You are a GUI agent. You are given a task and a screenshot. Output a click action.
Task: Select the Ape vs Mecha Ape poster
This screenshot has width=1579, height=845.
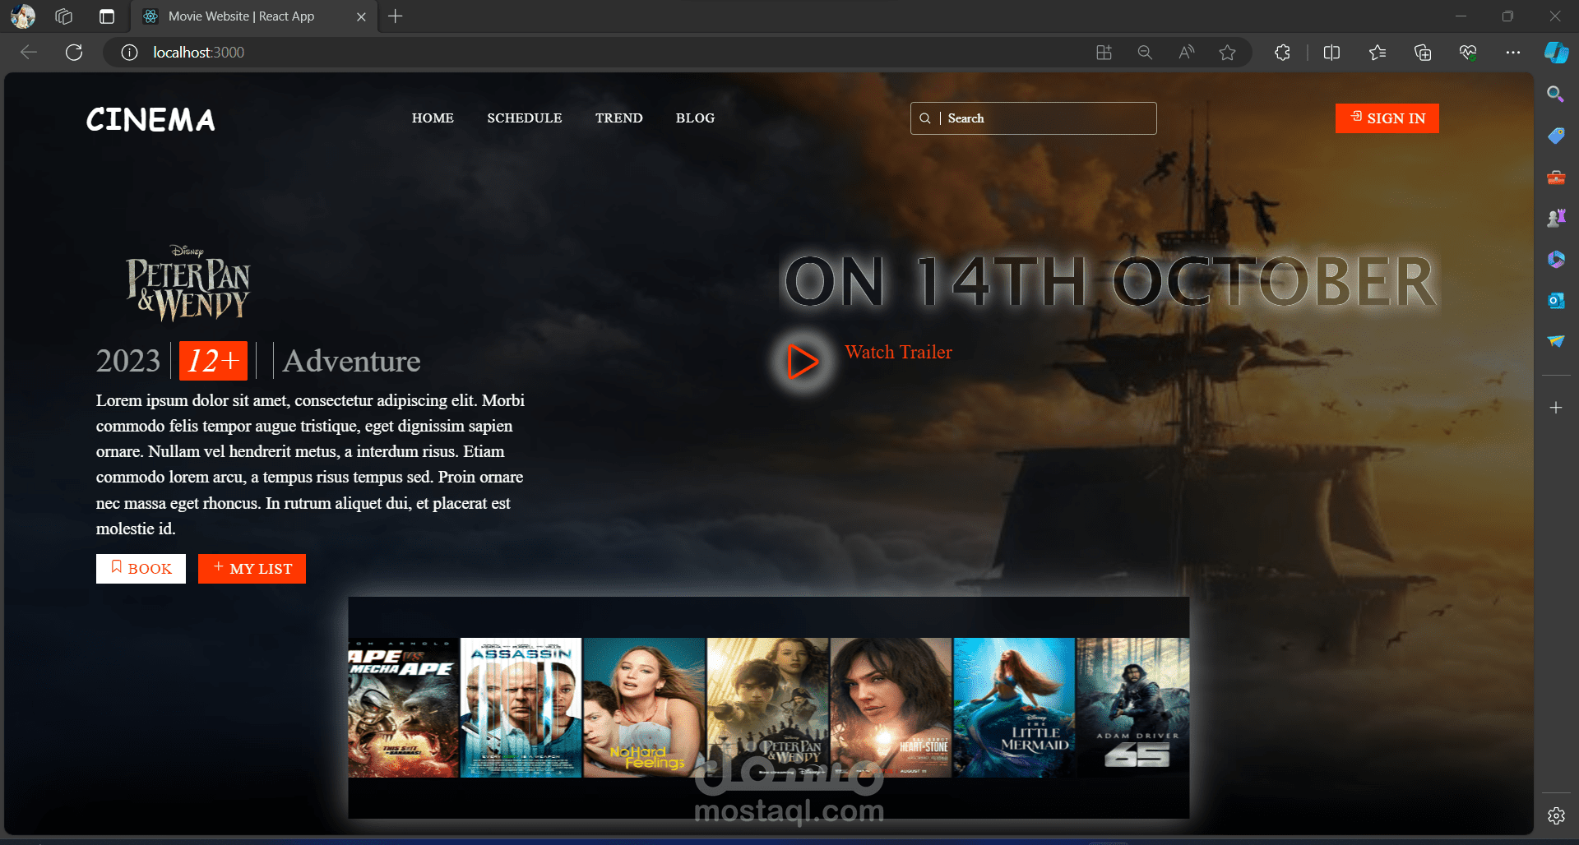pyautogui.click(x=403, y=708)
